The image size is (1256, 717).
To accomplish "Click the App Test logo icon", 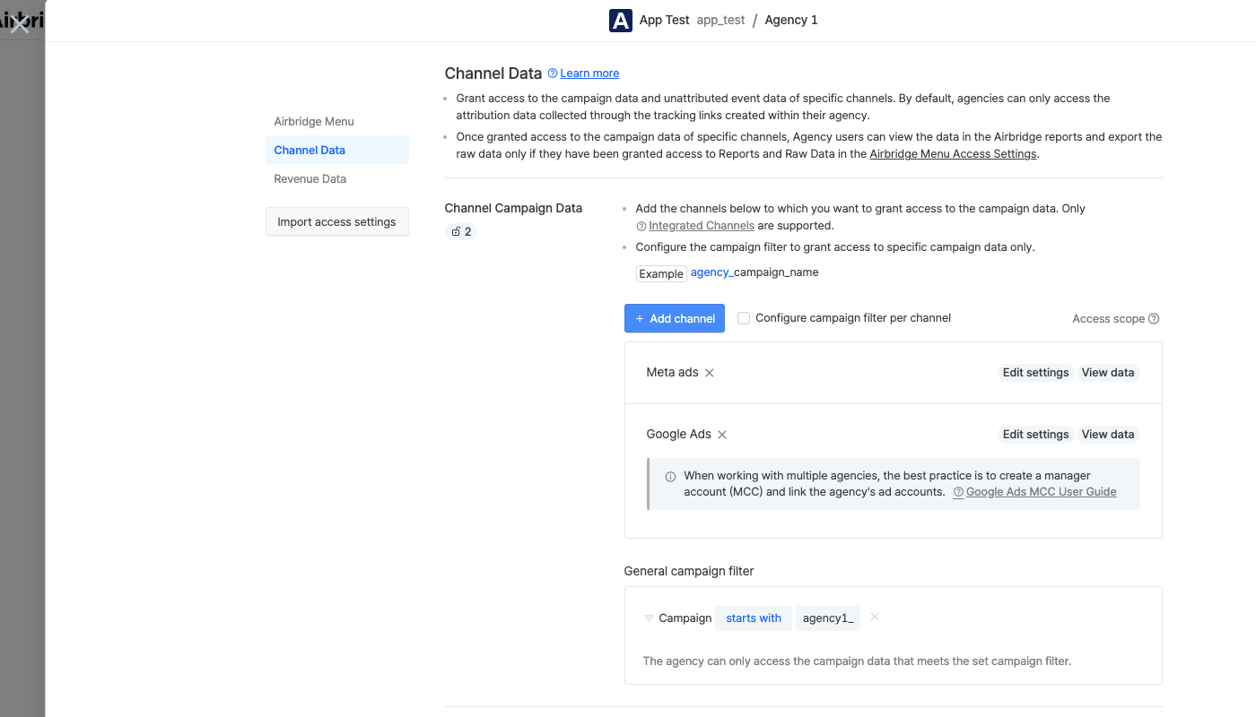I will tap(621, 21).
